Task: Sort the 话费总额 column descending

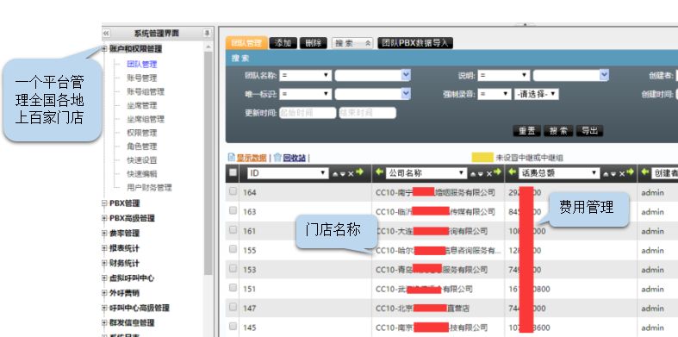Action: pyautogui.click(x=613, y=174)
